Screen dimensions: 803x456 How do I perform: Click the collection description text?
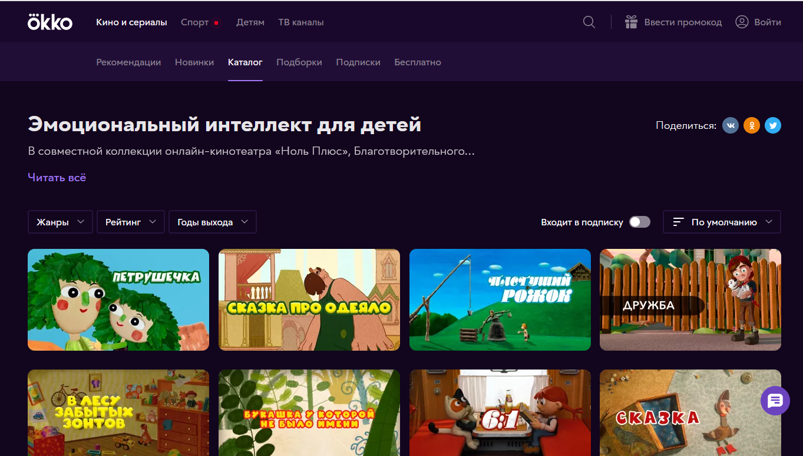tap(251, 151)
